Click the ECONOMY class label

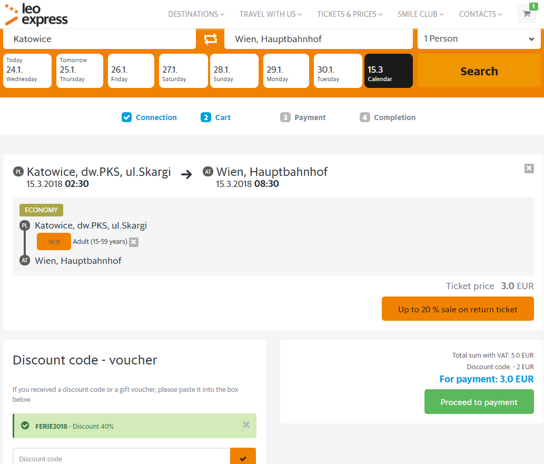point(41,210)
